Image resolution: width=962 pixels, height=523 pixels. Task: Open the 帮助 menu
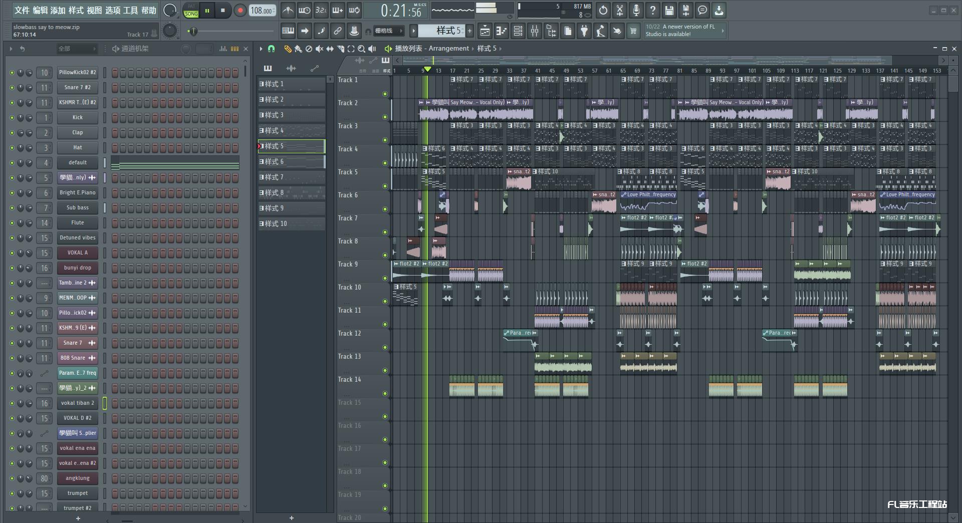pyautogui.click(x=149, y=10)
